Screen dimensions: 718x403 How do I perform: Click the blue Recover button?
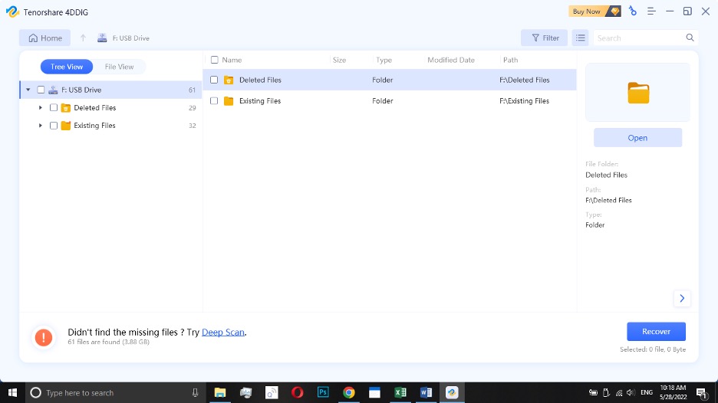656,332
